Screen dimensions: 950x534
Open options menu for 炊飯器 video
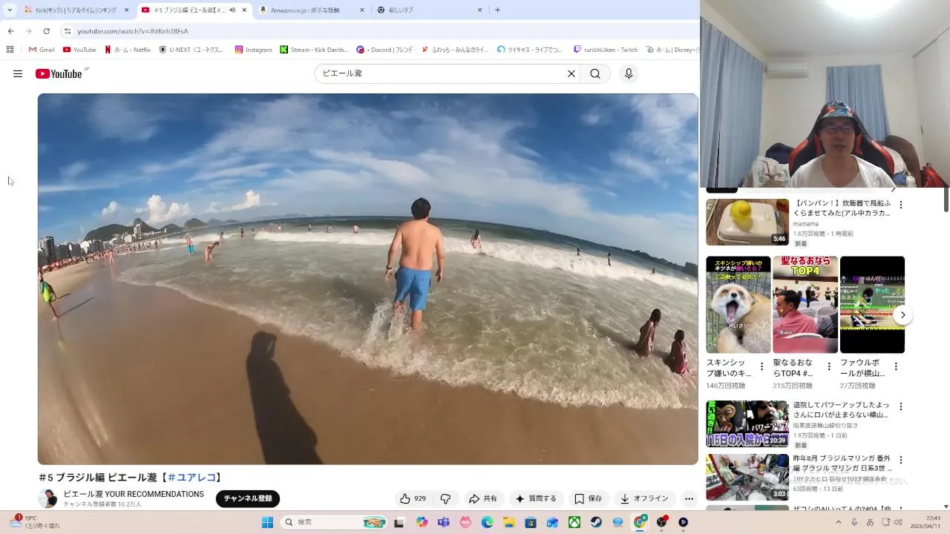click(901, 205)
